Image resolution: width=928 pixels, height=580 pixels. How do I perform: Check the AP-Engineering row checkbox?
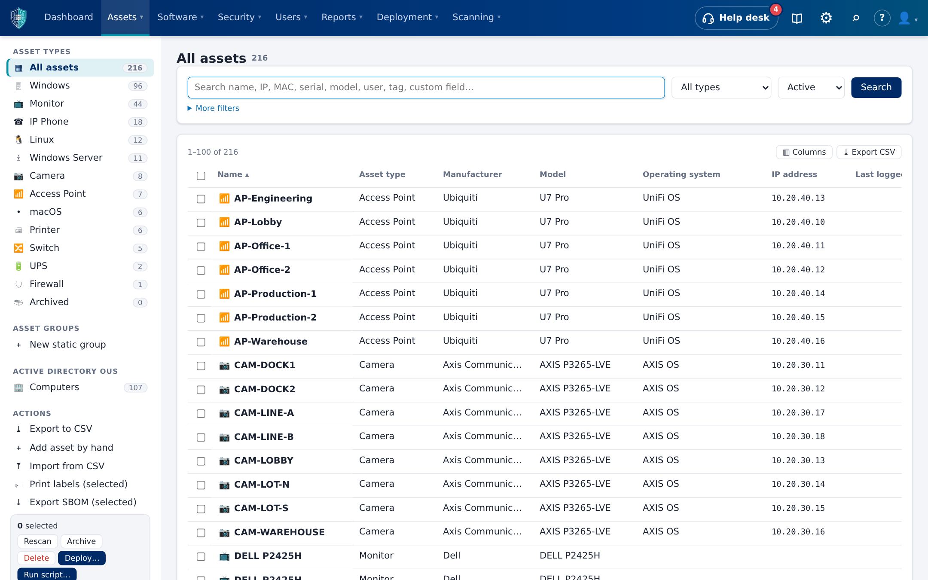tap(201, 199)
